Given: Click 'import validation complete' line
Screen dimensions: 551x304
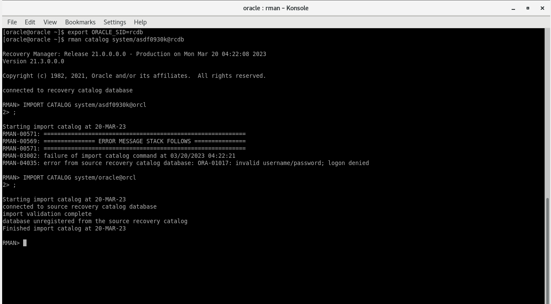Looking at the screenshot, I should point(47,214).
